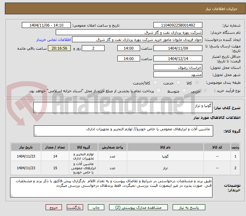Screen dimensions: 246x216
Task: Click the remaining time field 20:16:56
Action: (59, 48)
